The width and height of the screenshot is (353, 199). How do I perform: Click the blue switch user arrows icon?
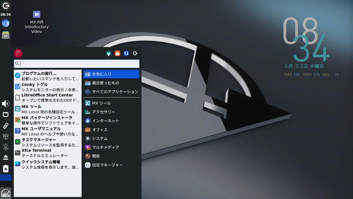click(126, 54)
